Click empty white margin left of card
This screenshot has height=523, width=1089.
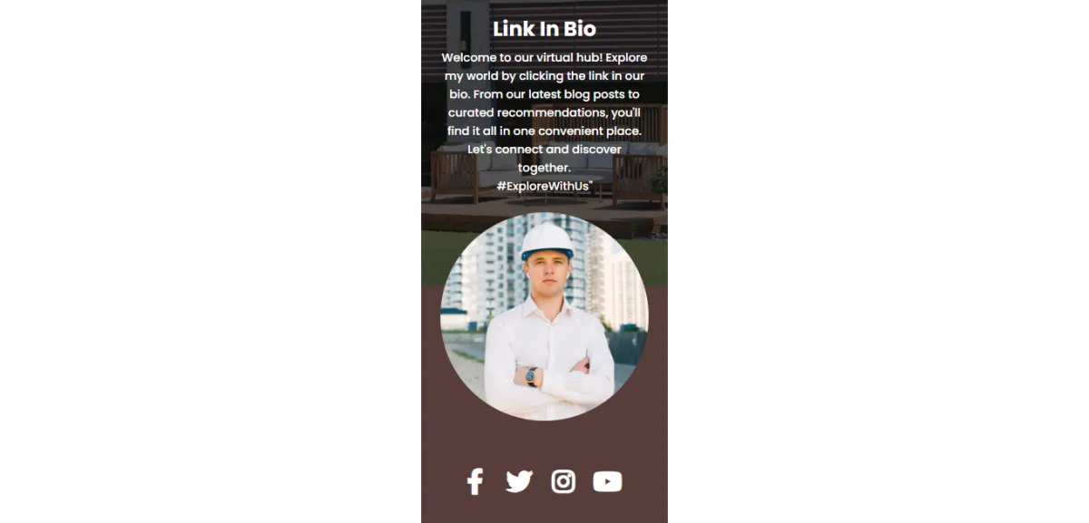click(x=211, y=261)
